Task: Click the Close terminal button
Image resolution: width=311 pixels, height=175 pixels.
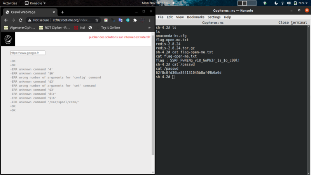Action: tap(293, 23)
